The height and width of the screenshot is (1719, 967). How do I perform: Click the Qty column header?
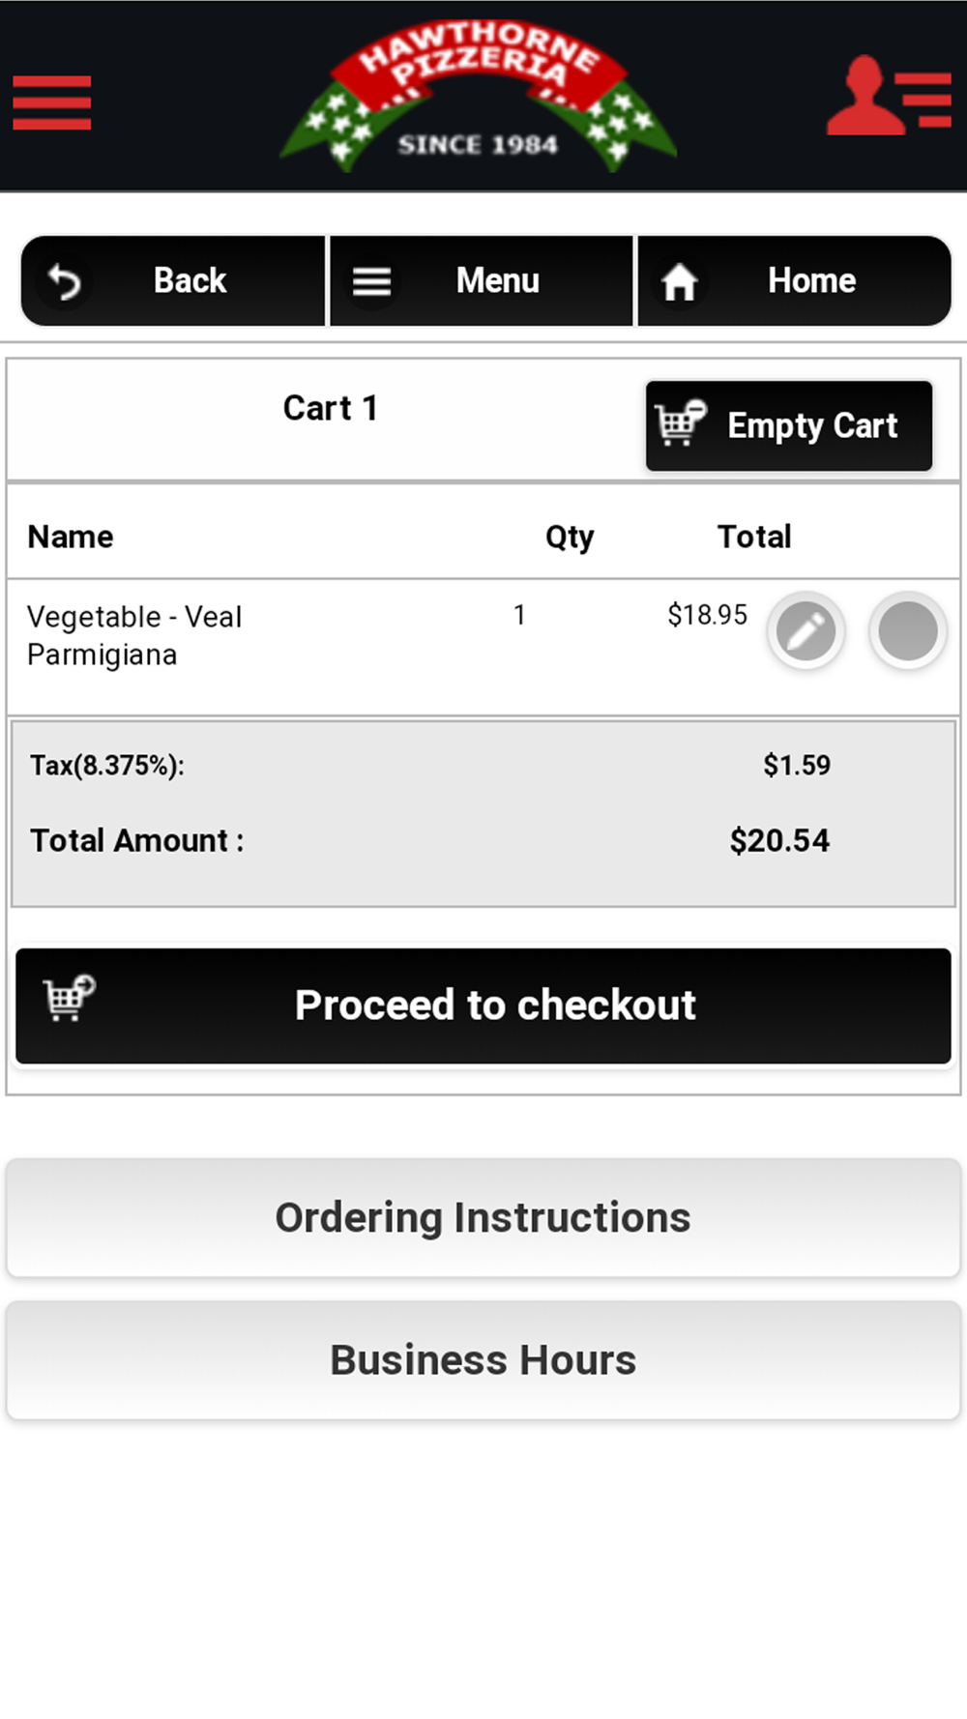(x=570, y=537)
